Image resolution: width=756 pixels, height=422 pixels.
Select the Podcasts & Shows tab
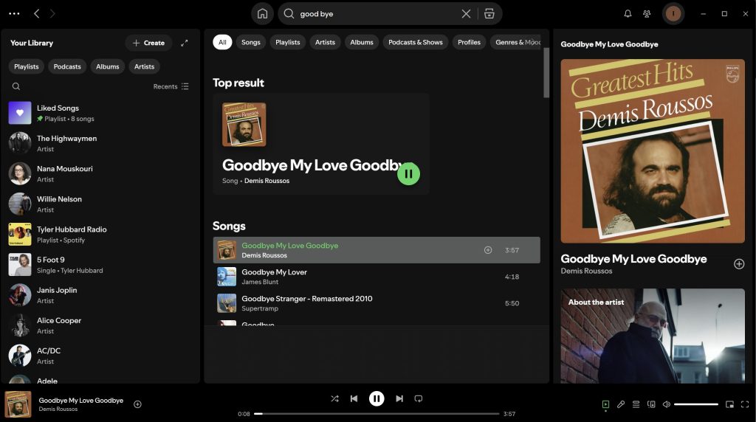point(416,42)
